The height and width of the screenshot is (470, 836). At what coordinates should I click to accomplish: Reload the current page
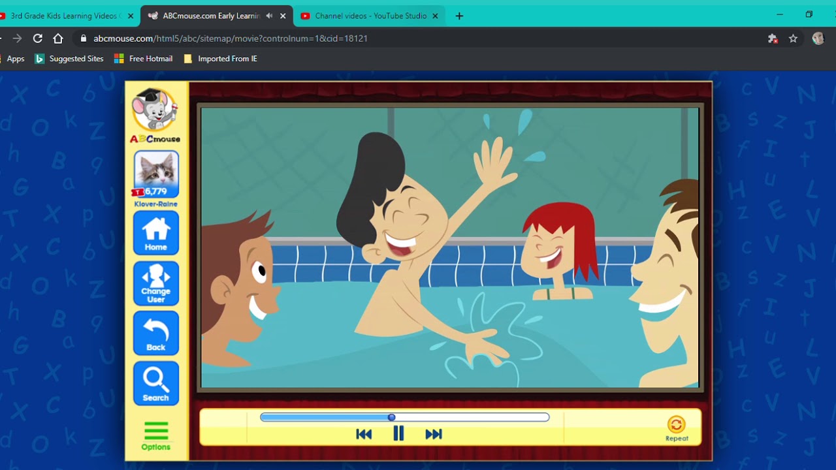click(37, 39)
